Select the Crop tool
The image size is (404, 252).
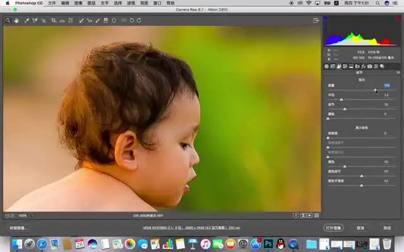pyautogui.click(x=54, y=21)
